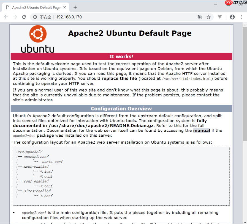View site info via the not-secure icon

click(x=35, y=17)
